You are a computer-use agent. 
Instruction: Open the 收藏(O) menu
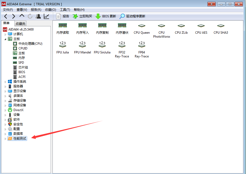pyautogui.click(x=51, y=10)
